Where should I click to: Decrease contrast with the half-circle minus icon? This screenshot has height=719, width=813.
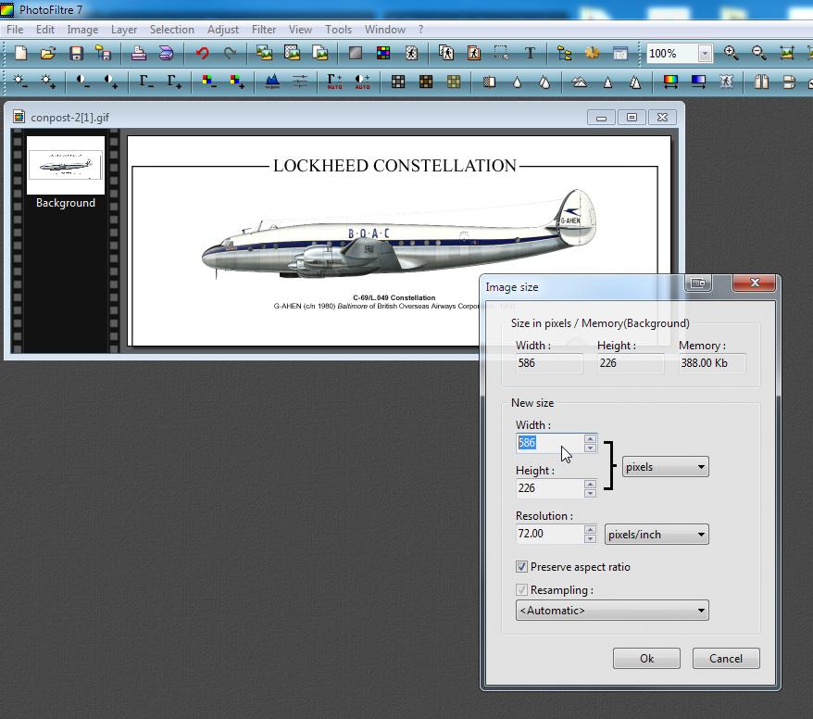(82, 82)
